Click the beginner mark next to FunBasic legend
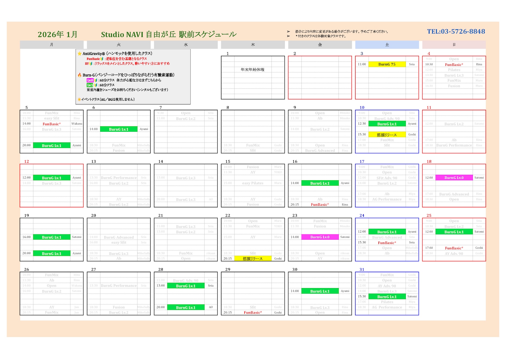506x358 pixels. tap(102, 59)
